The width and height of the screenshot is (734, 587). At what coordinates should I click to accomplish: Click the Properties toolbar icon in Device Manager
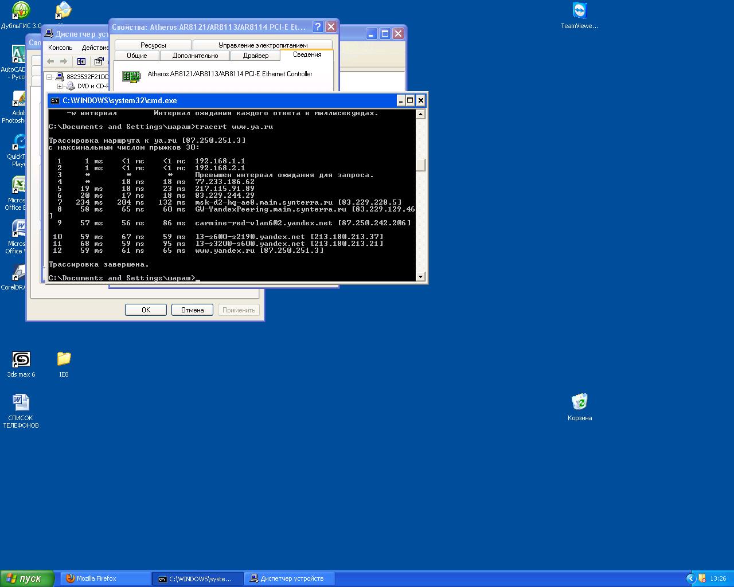coord(99,61)
